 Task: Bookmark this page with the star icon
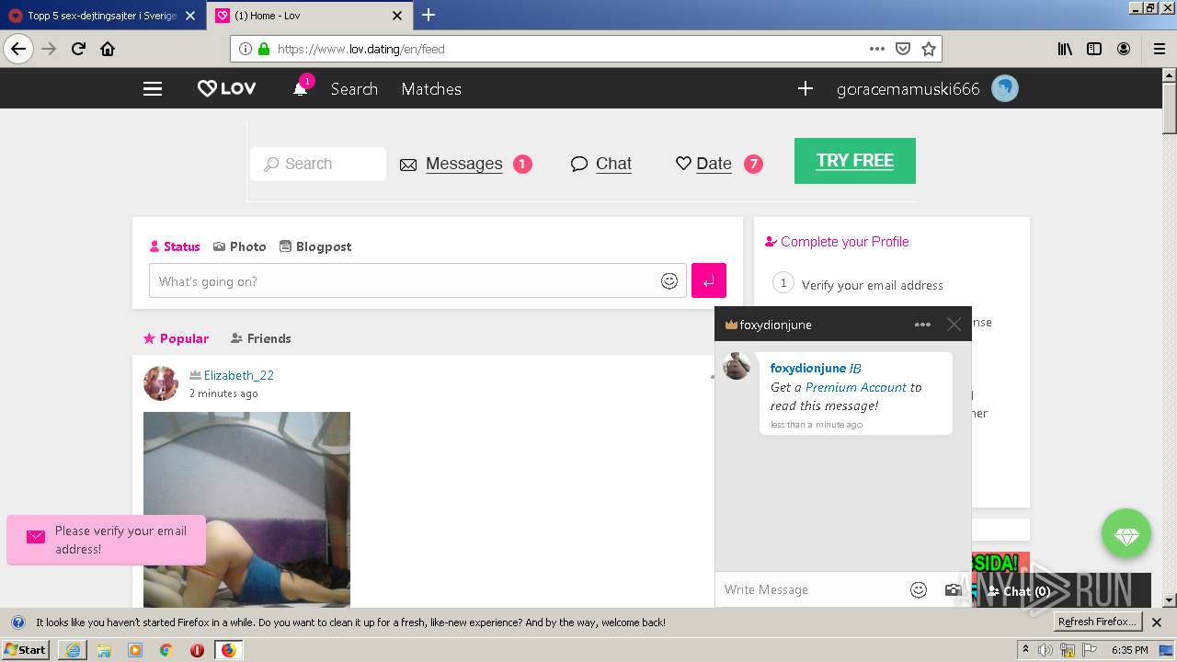tap(929, 49)
